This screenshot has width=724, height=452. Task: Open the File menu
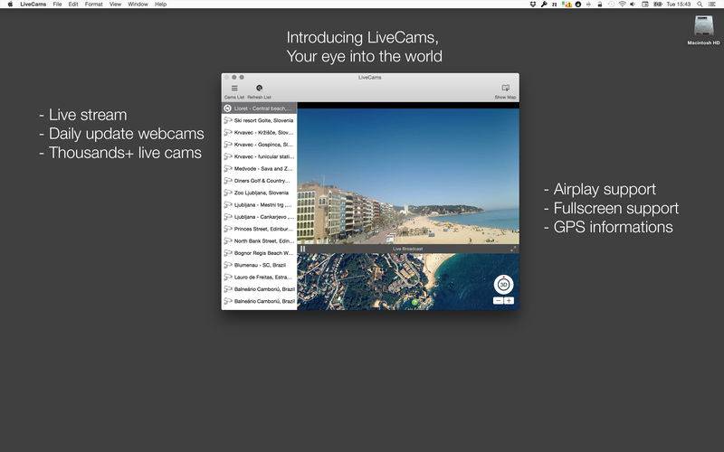(57, 5)
